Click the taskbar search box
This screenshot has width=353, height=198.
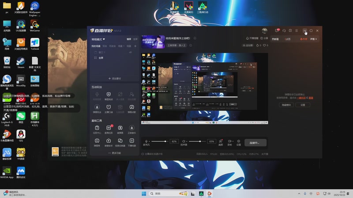(169, 194)
